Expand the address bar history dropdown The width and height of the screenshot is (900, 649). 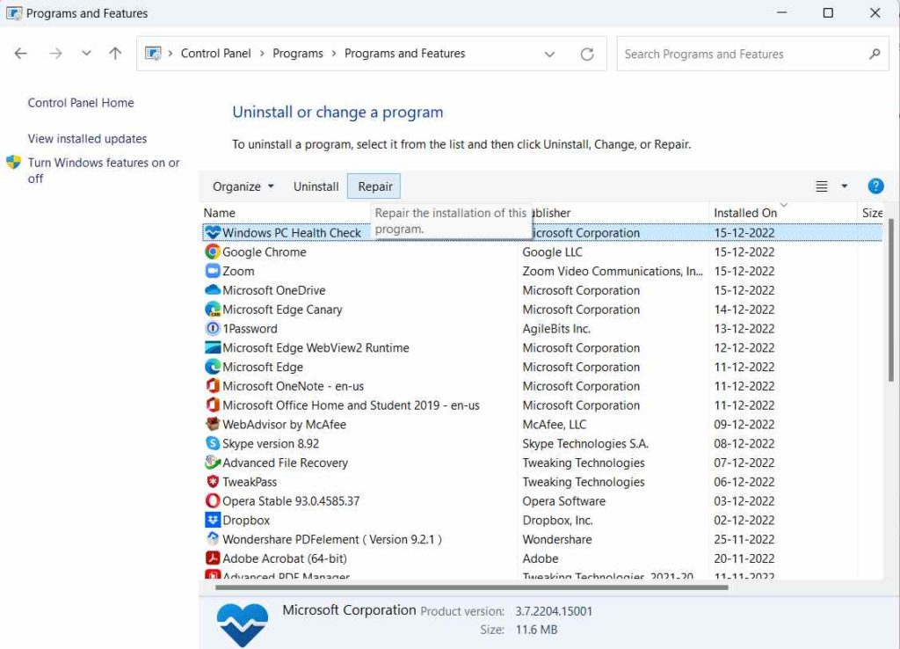click(x=549, y=54)
